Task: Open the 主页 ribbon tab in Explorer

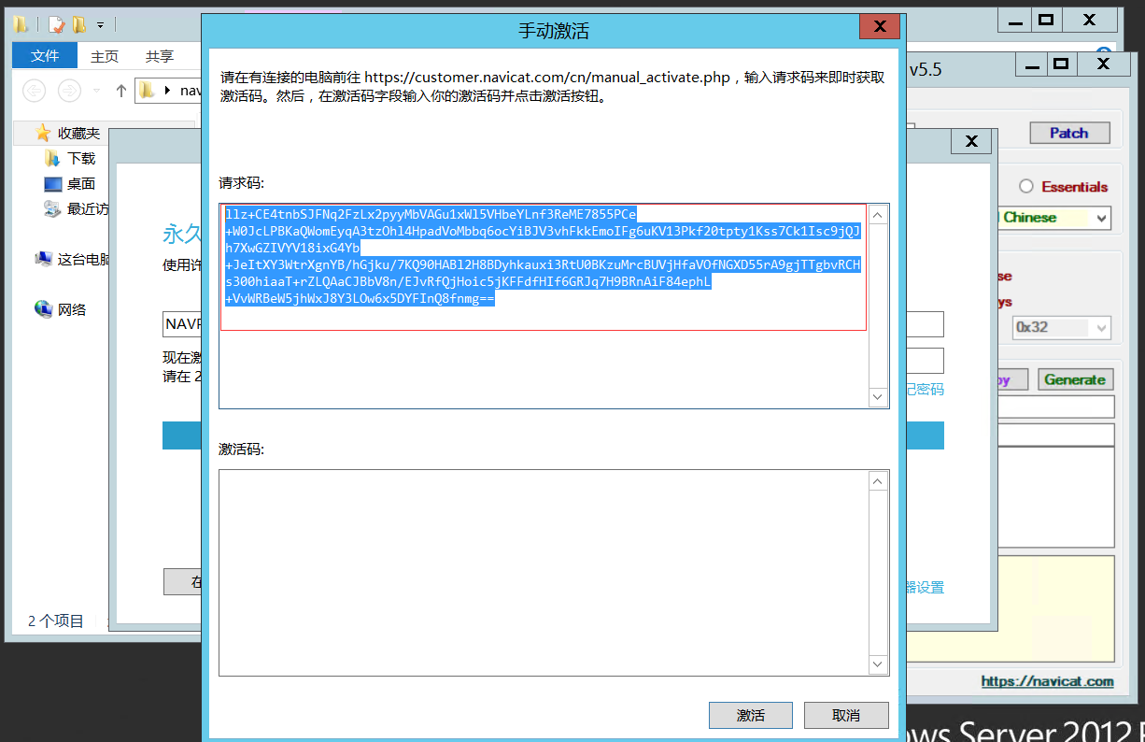Action: click(x=105, y=57)
